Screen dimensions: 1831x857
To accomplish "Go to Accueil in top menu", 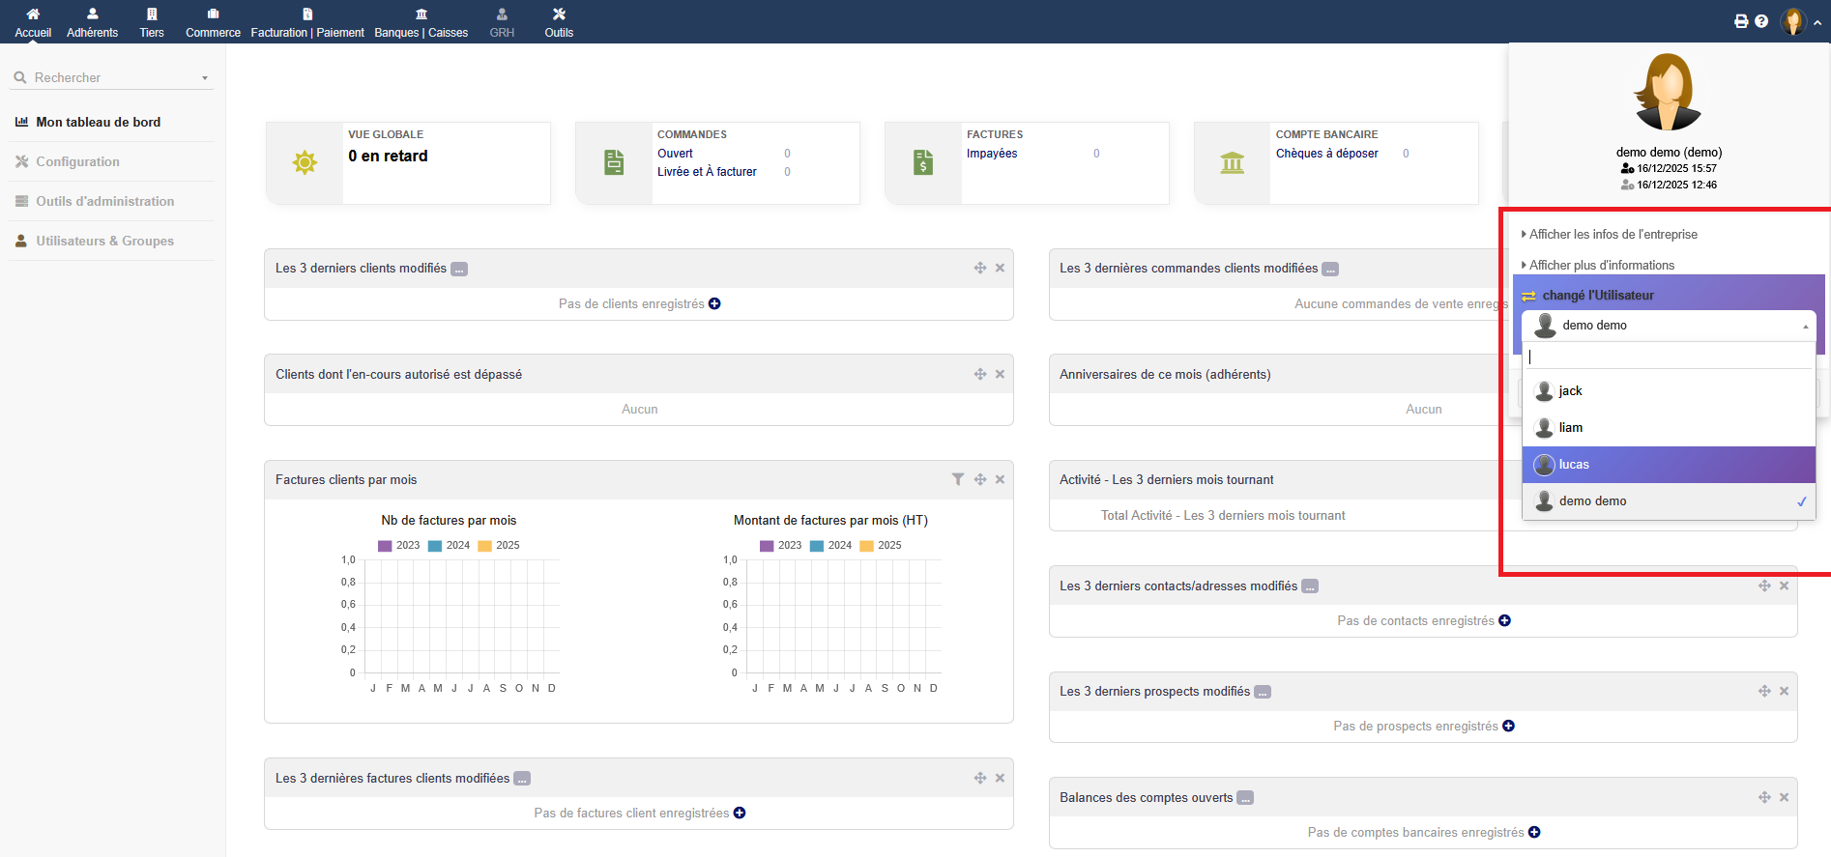I will 33,22.
